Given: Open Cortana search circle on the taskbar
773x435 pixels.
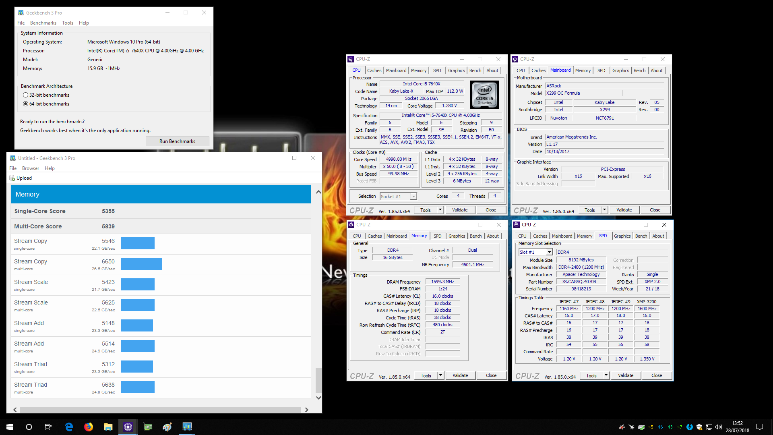Looking at the screenshot, I should coord(29,427).
